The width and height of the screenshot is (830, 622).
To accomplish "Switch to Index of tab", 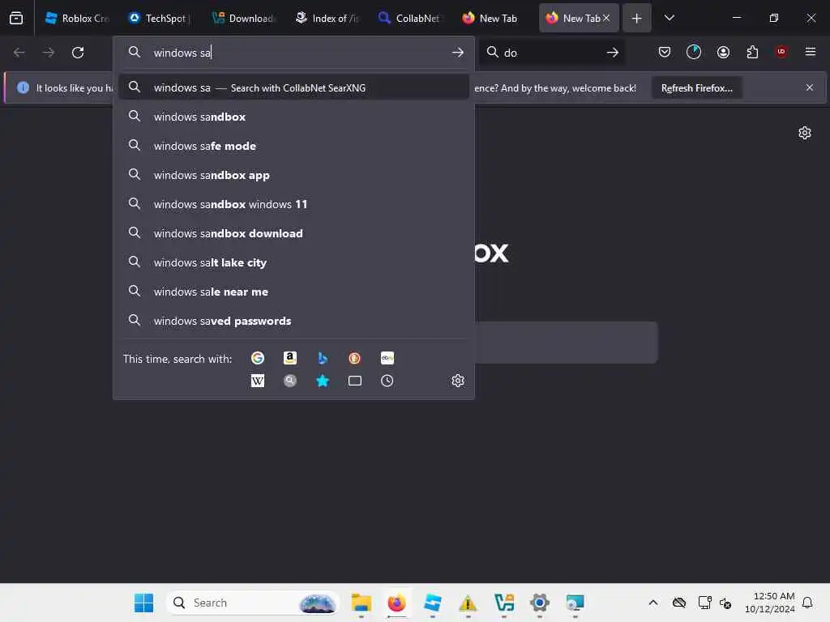I will [327, 18].
